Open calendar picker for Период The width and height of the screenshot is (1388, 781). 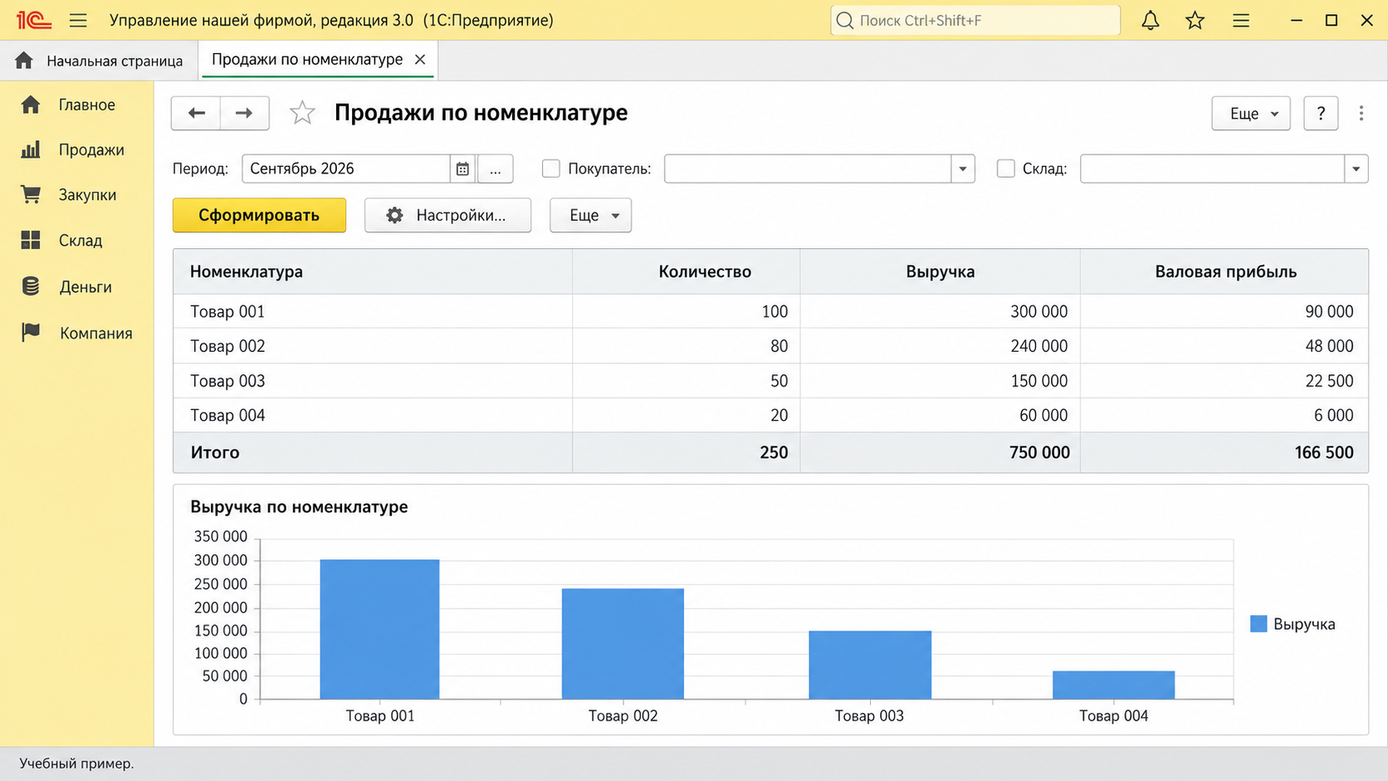462,168
